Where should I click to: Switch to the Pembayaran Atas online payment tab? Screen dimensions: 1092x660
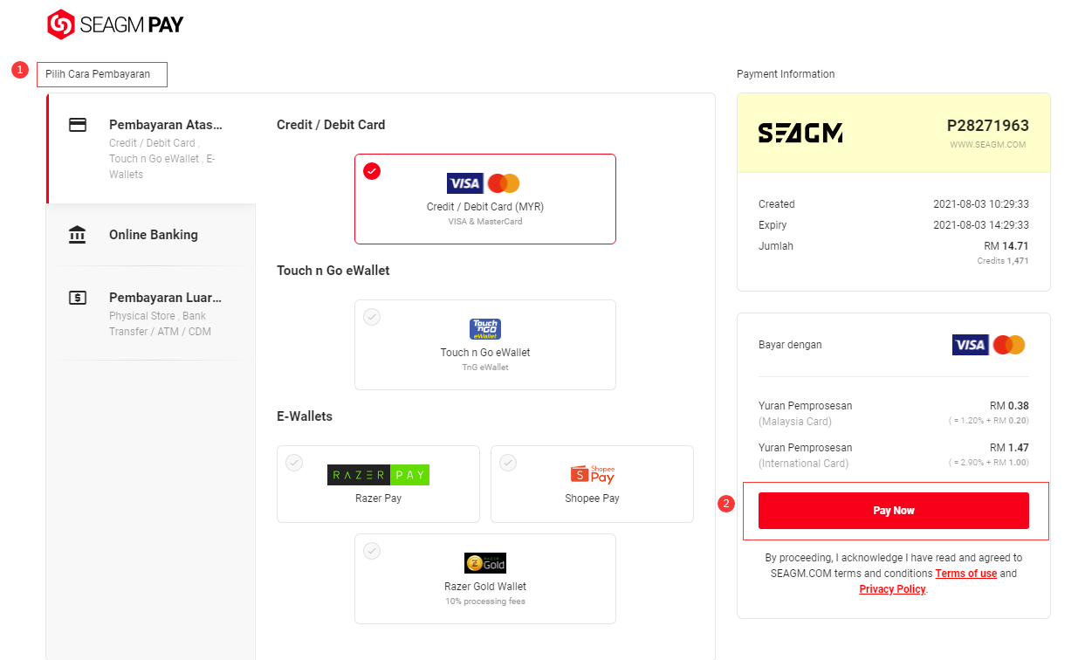coord(165,125)
